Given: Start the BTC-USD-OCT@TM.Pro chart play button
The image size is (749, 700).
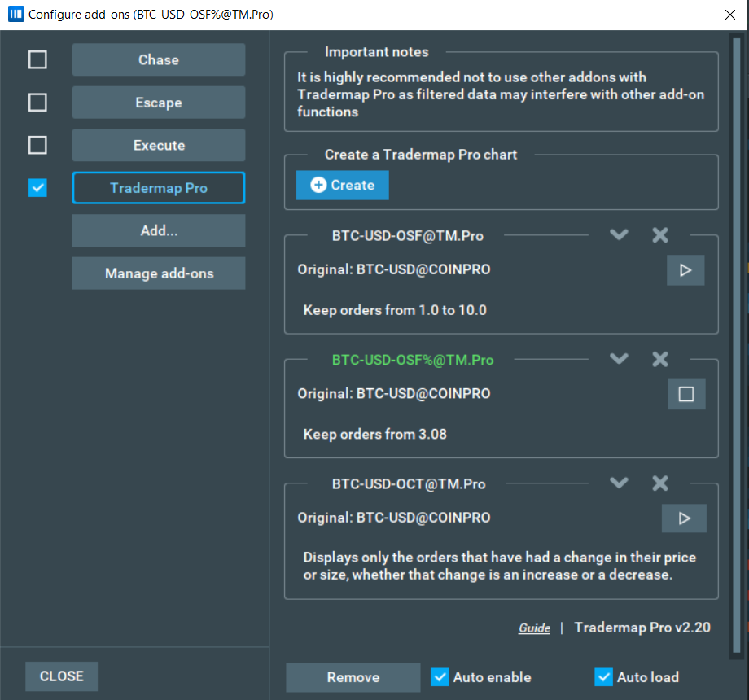Looking at the screenshot, I should coord(684,518).
